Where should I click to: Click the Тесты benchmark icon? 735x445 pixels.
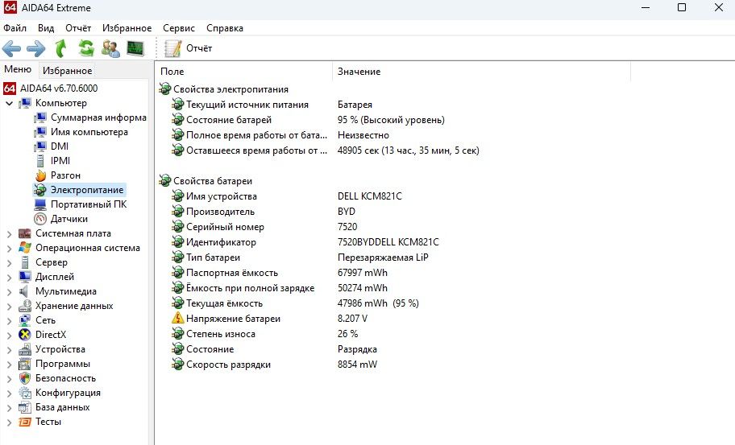click(x=25, y=422)
